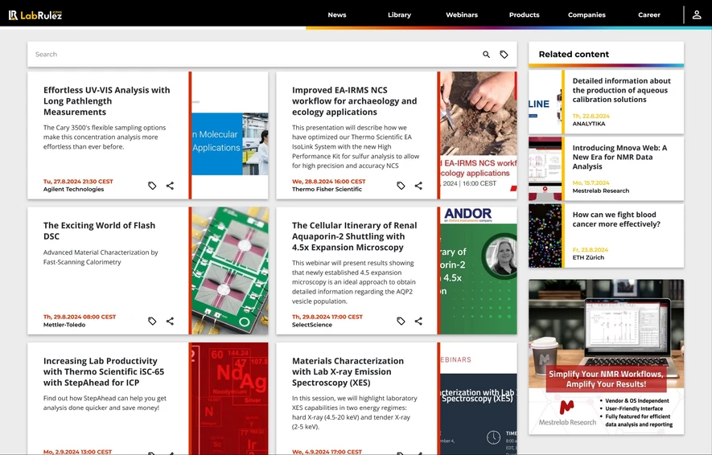Click date Tu, 27.8.2024 21:30 CEST
Screen dimensions: 712x455
coord(78,182)
